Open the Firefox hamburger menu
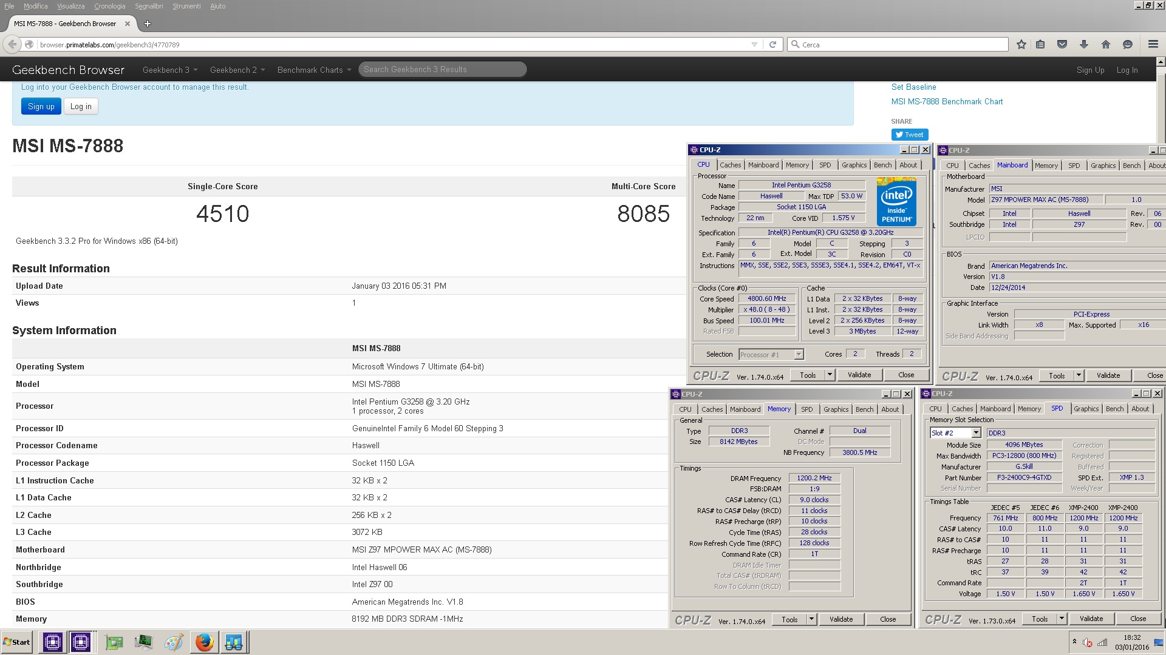 tap(1153, 44)
